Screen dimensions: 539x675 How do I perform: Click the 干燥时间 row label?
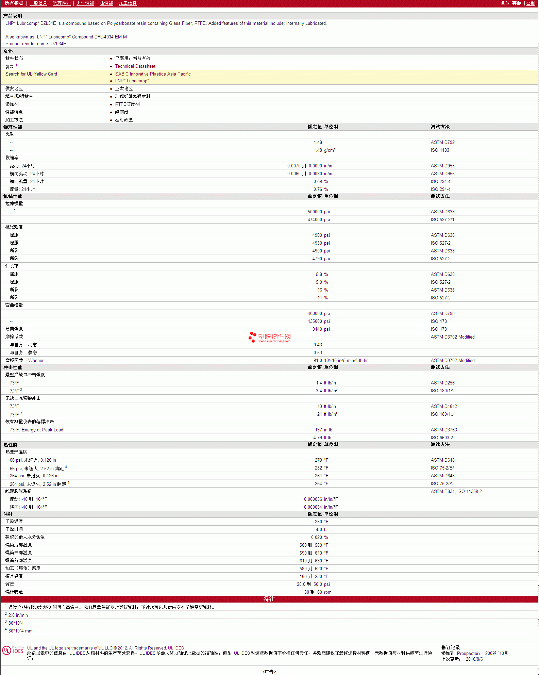(x=14, y=529)
